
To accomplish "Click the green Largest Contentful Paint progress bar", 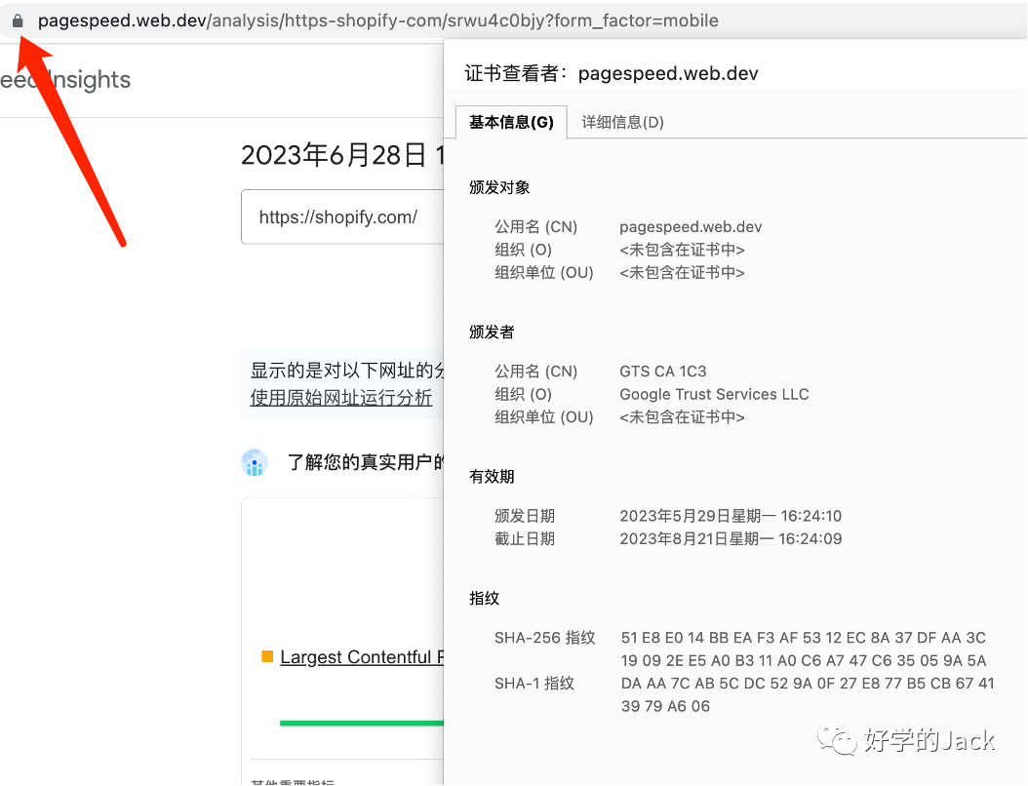I will (361, 723).
